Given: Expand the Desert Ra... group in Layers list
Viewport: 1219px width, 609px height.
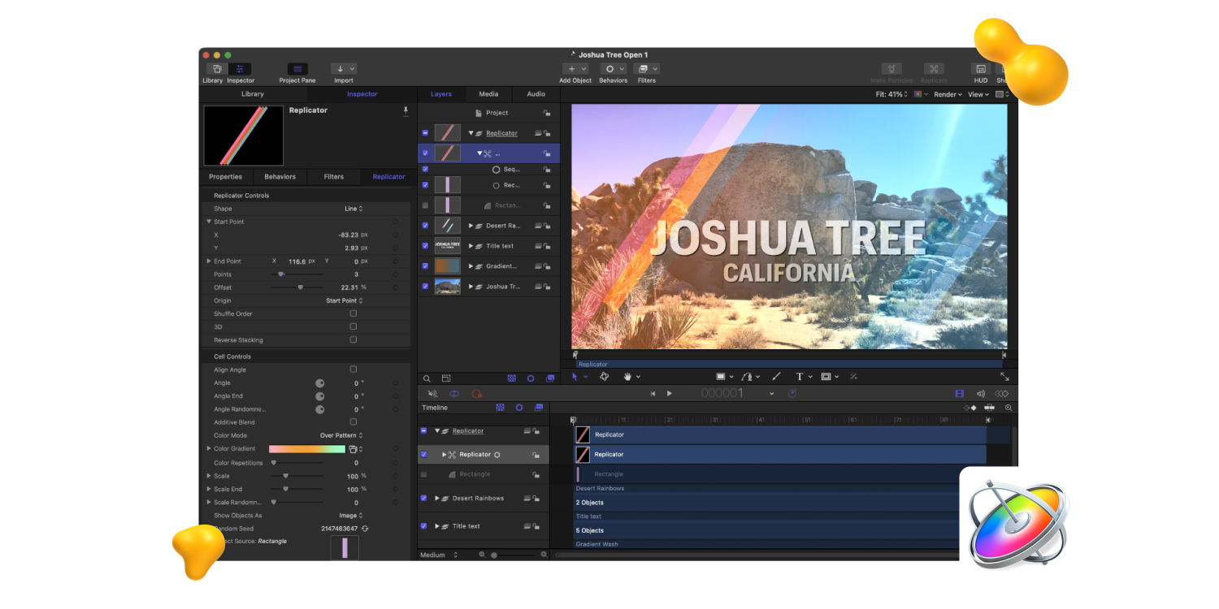Looking at the screenshot, I should (x=471, y=226).
